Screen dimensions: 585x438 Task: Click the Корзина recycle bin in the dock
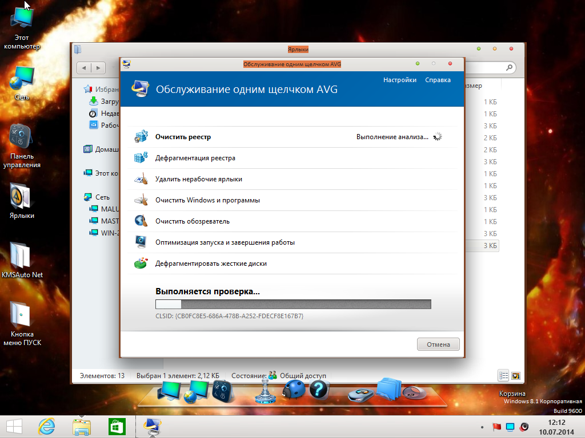[414, 392]
